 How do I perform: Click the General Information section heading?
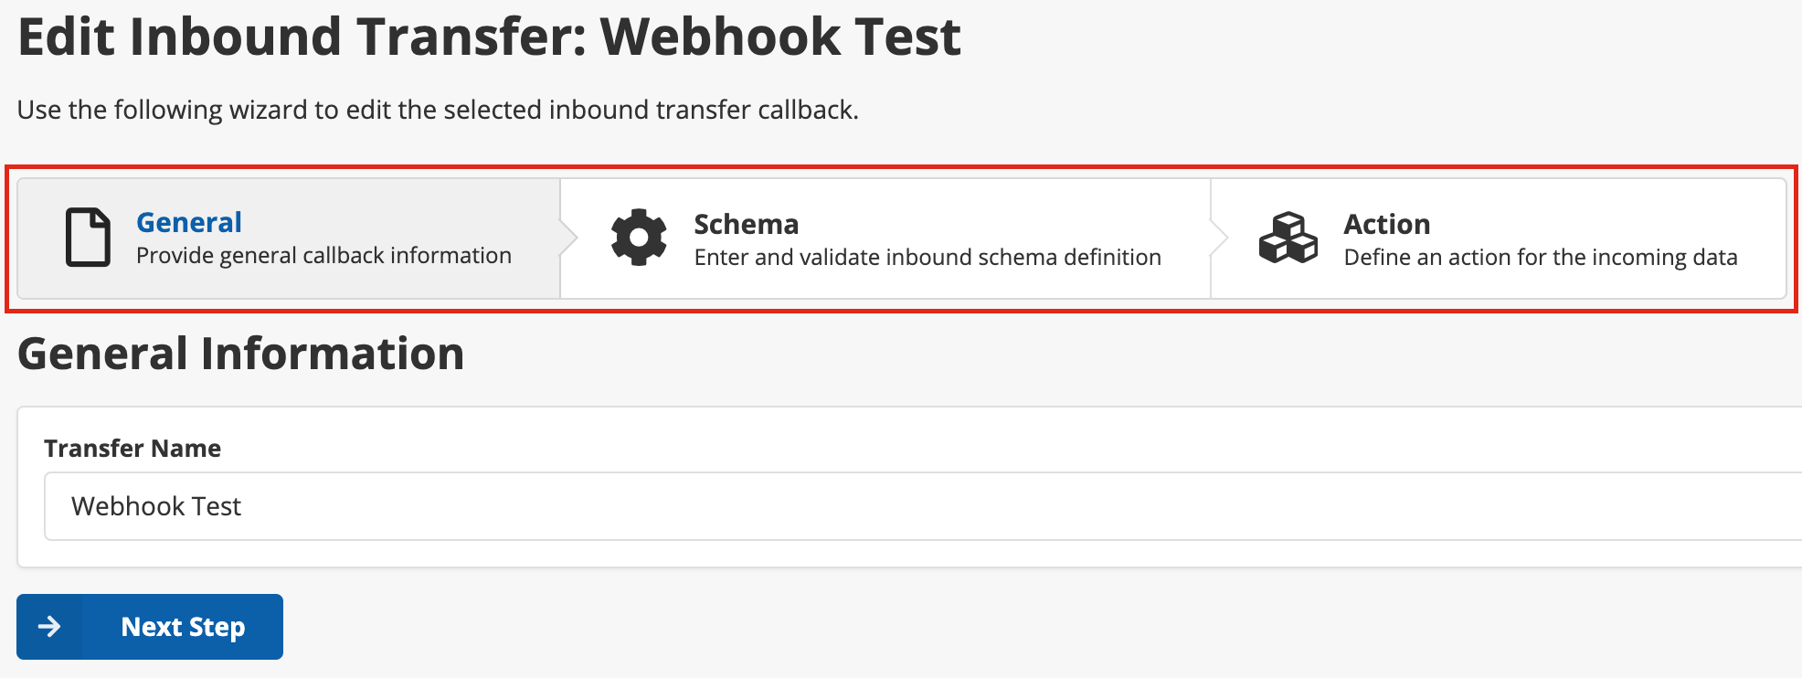coord(240,354)
